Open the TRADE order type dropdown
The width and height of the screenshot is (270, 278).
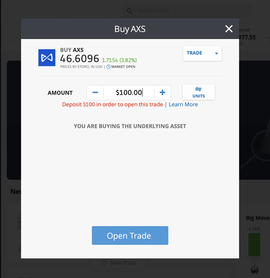pyautogui.click(x=202, y=53)
